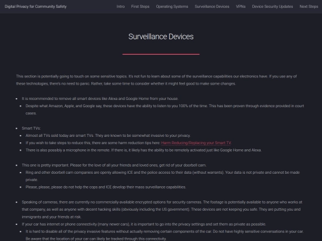Screen dimensions: 322x241
Task: Open the Intro nav link
Action: point(120,7)
